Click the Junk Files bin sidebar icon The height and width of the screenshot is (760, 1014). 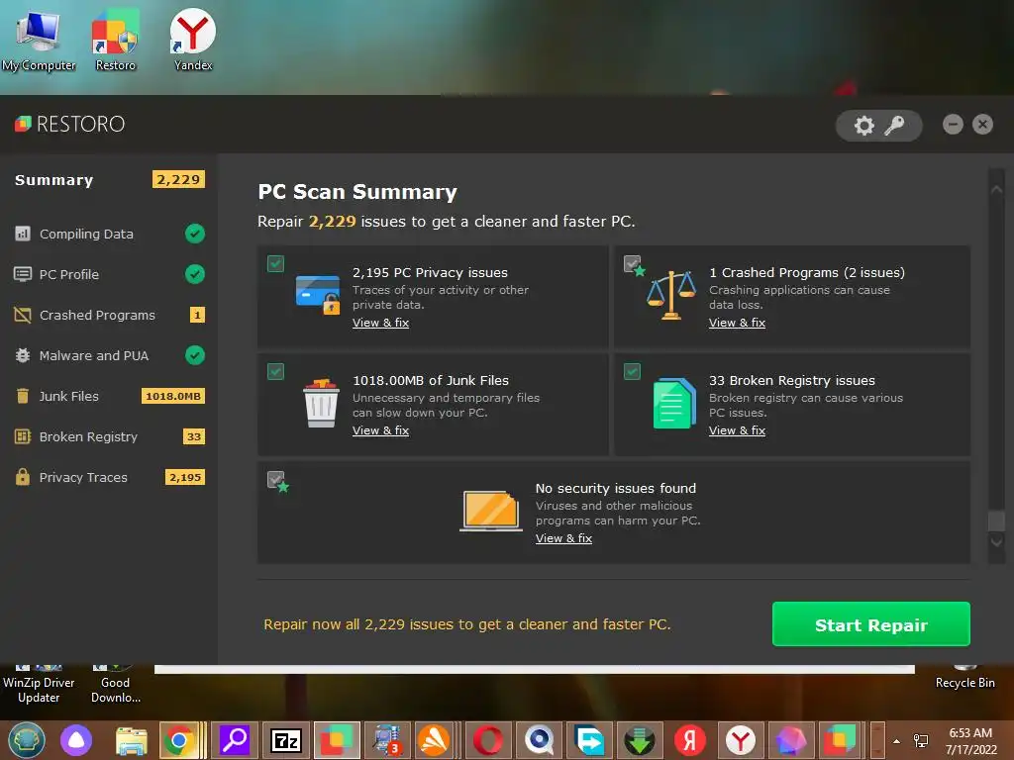[x=23, y=396]
